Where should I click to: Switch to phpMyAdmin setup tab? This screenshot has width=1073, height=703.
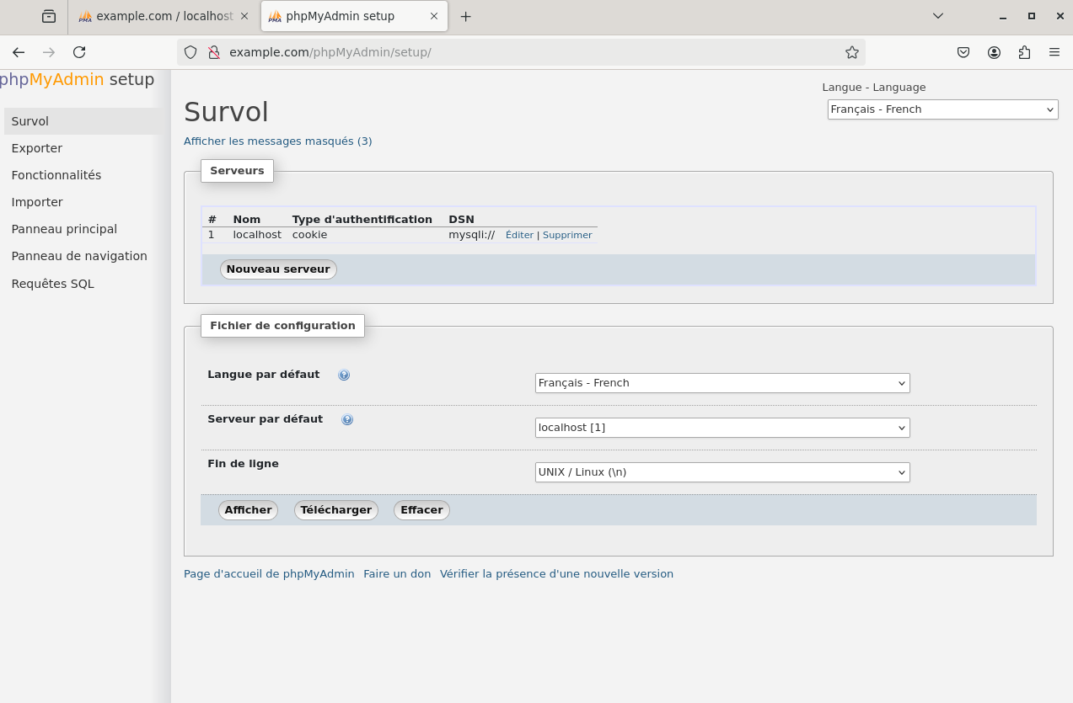click(x=355, y=17)
